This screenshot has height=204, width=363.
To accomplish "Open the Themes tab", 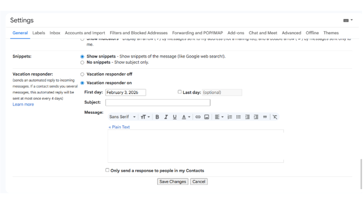I will coord(331,33).
